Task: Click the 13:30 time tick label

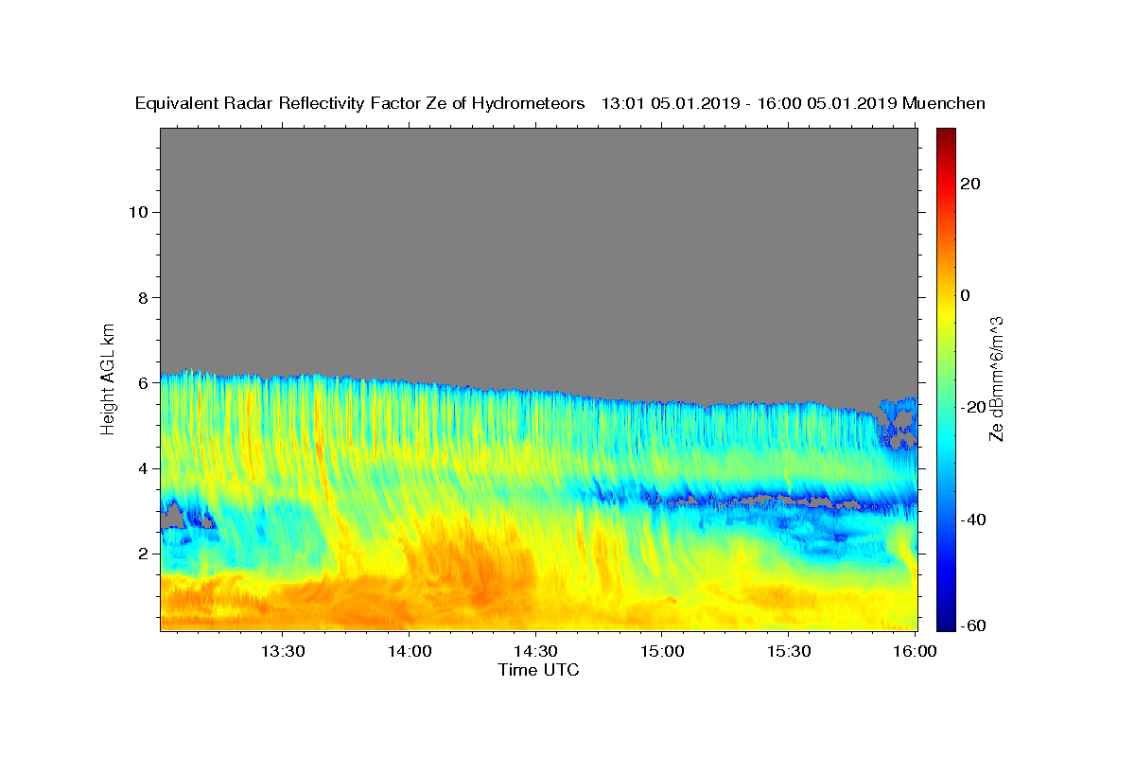Action: (283, 652)
